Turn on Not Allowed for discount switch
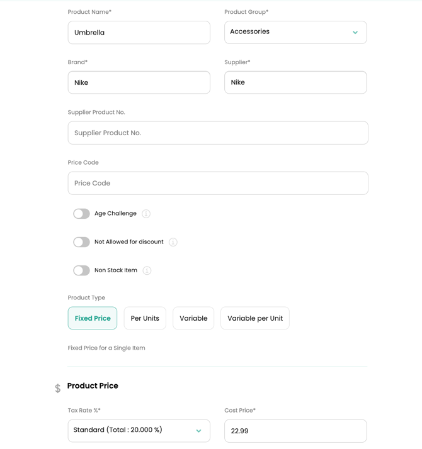422x449 pixels. coord(82,242)
